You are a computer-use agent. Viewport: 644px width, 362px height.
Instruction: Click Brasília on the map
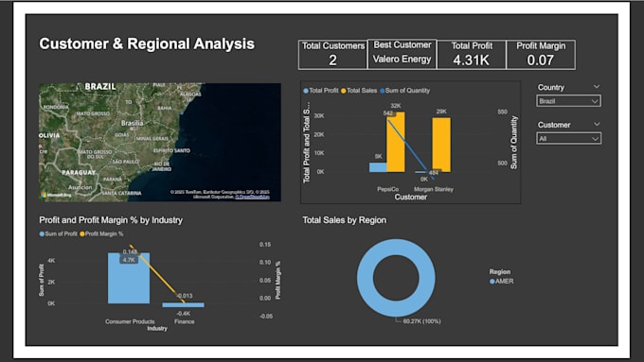pyautogui.click(x=133, y=124)
